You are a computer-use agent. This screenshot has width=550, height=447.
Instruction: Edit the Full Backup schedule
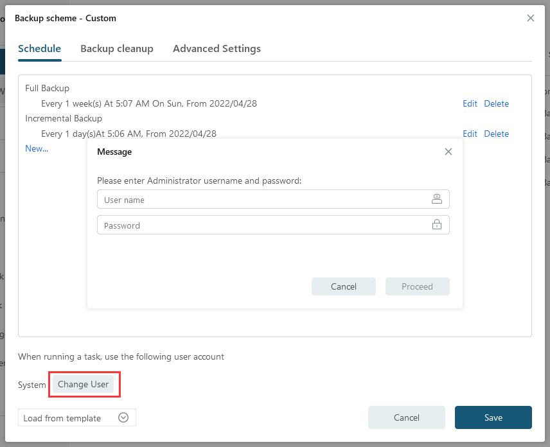[470, 103]
